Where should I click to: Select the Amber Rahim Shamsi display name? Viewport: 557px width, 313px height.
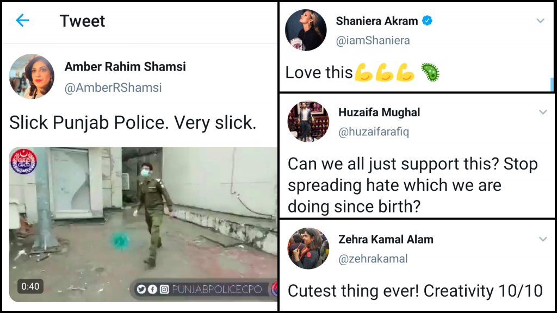coord(125,66)
